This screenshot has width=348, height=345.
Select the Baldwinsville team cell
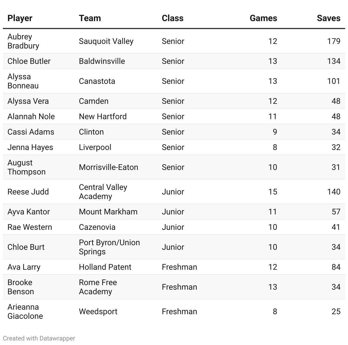click(102, 61)
